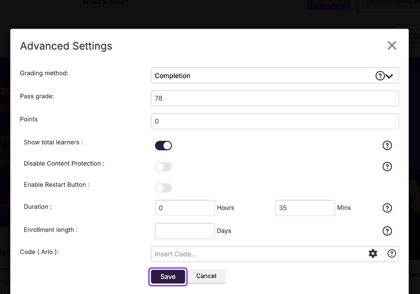Click the Code ( Arlo ) label

coord(39,252)
